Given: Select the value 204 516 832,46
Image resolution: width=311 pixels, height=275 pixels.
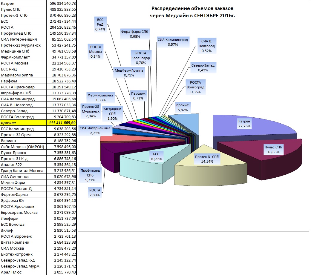Looking at the screenshot, I should (61, 27).
